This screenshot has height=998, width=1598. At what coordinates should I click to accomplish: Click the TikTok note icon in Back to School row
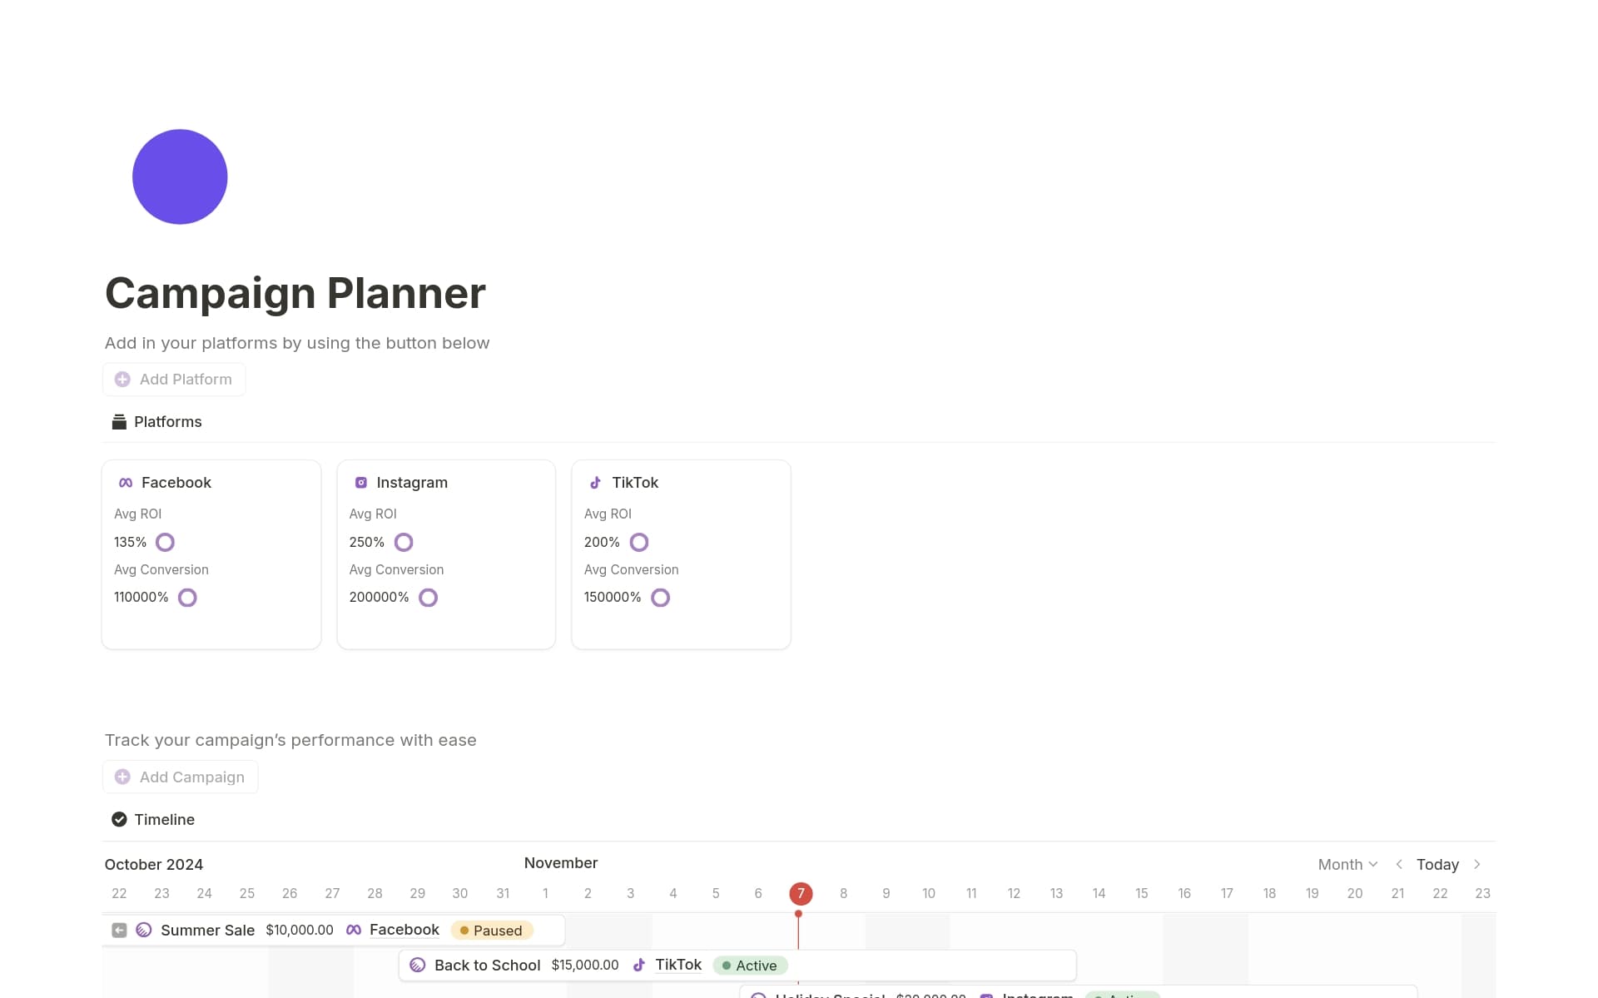(x=638, y=965)
